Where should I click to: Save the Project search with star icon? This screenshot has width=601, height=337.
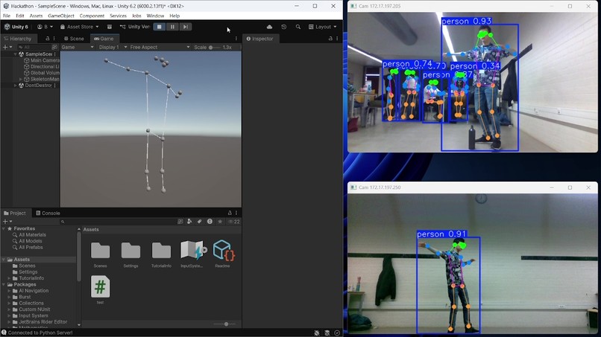pos(220,222)
